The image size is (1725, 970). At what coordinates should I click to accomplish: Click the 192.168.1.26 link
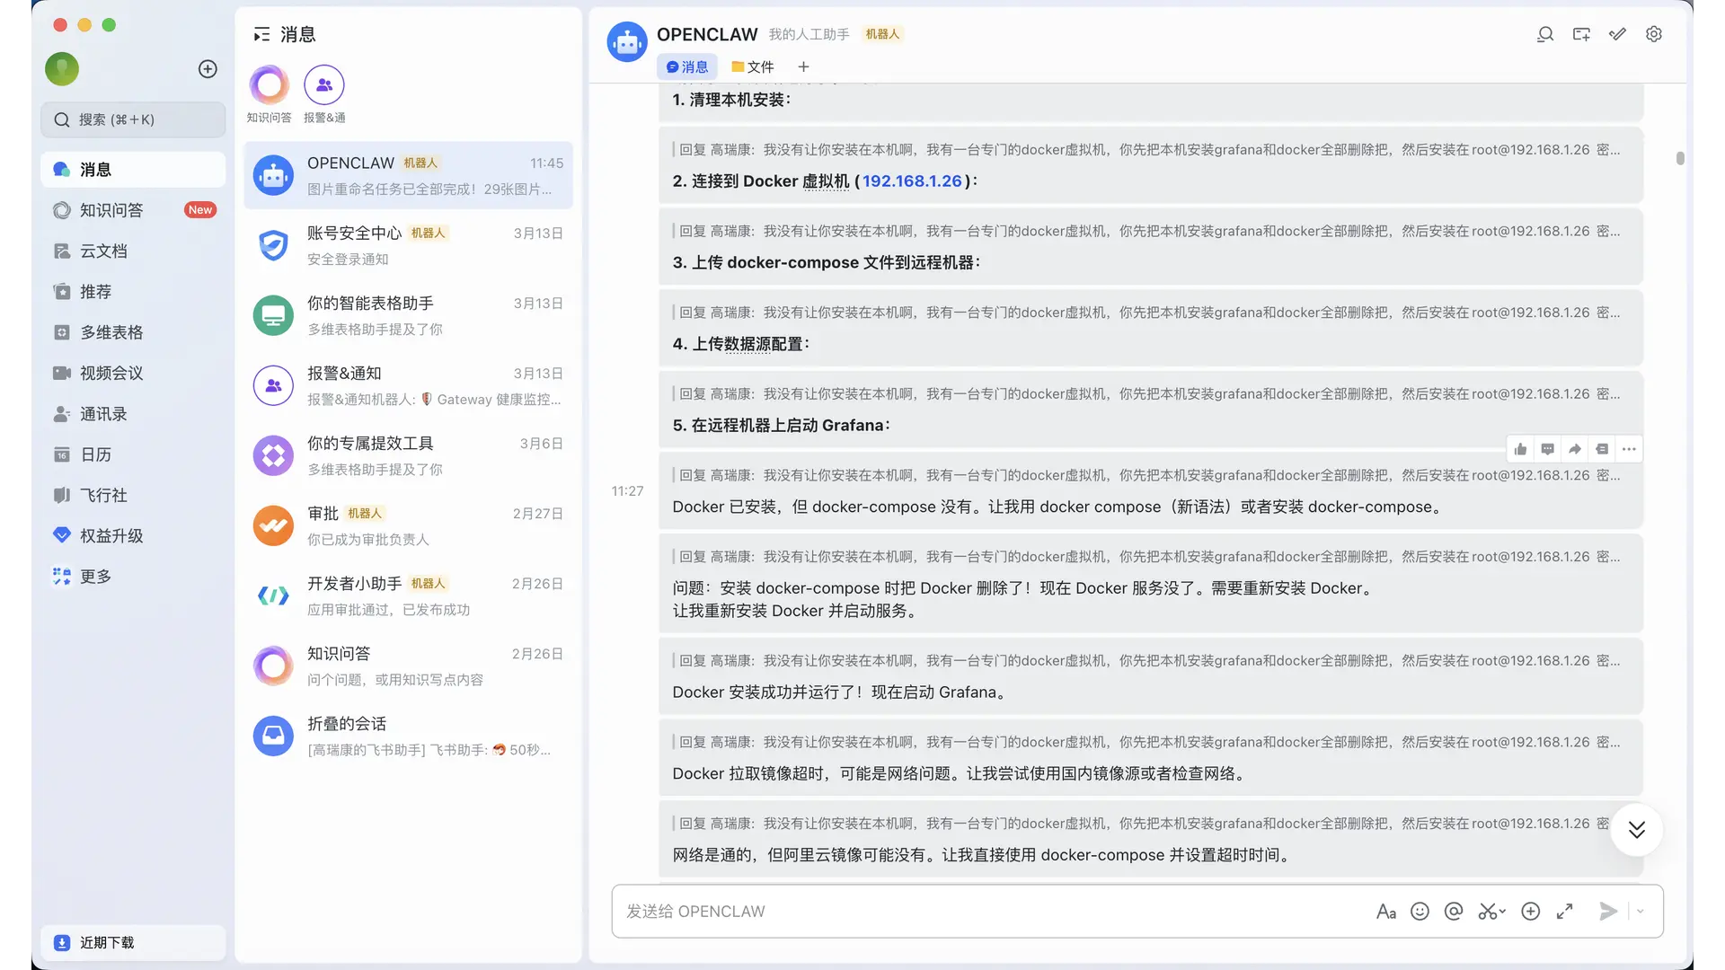[x=912, y=181]
